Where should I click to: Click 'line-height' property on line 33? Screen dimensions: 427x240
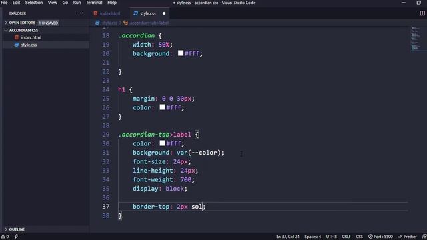(153, 171)
